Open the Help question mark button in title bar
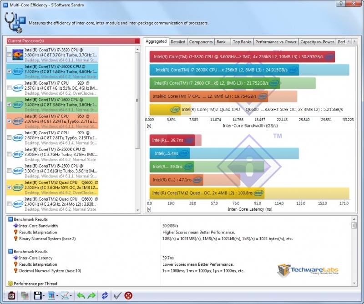 tap(341, 4)
